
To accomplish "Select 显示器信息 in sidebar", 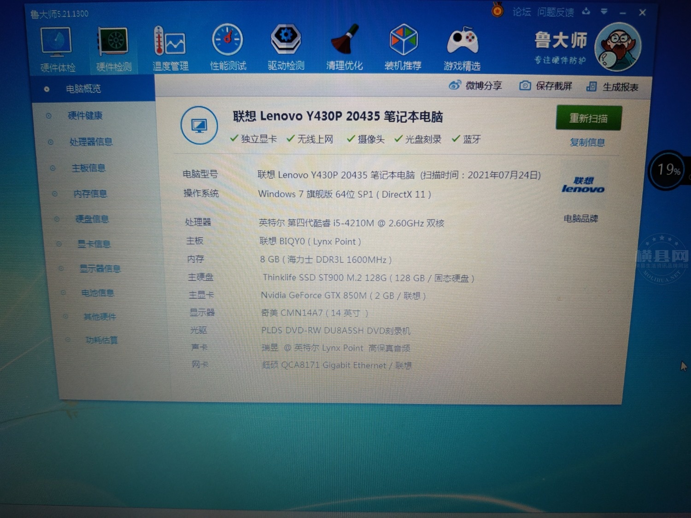I will click(x=100, y=268).
